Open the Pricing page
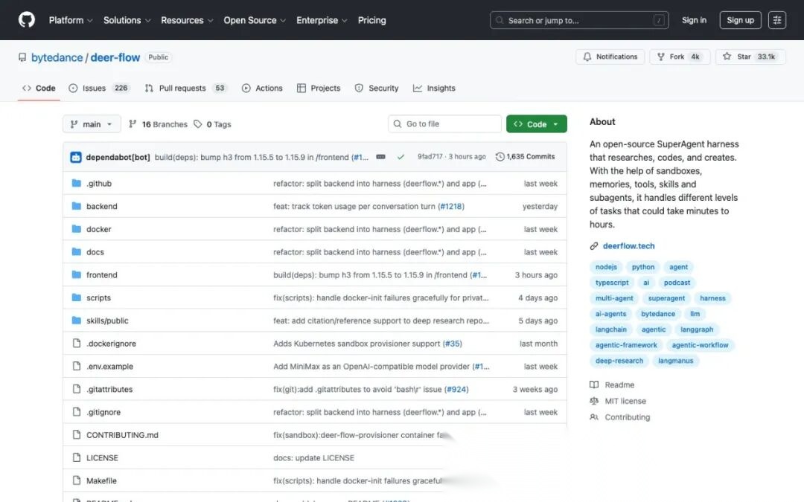Screen dimensions: 804x502 [371, 21]
